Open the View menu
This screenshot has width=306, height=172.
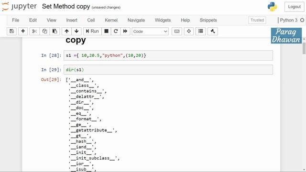(x=51, y=20)
